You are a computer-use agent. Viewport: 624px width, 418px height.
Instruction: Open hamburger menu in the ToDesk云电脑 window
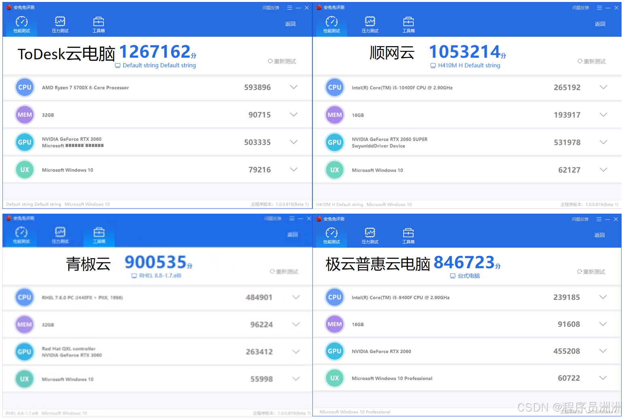pos(290,8)
